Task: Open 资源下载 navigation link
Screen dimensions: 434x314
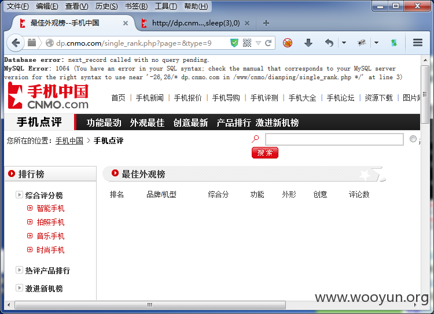Action: point(378,98)
